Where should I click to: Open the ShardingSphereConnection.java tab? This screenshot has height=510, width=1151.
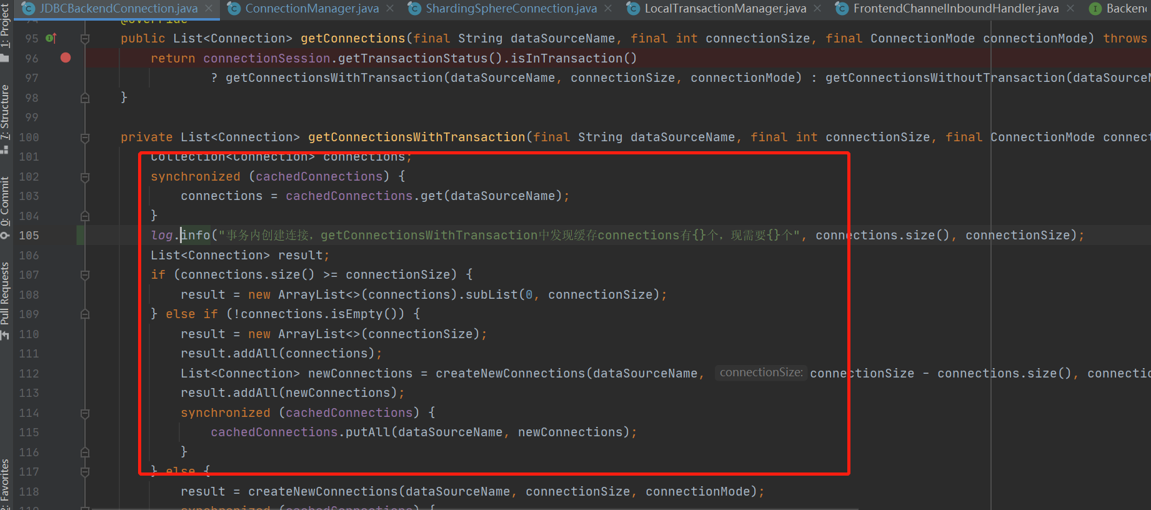[x=511, y=8]
